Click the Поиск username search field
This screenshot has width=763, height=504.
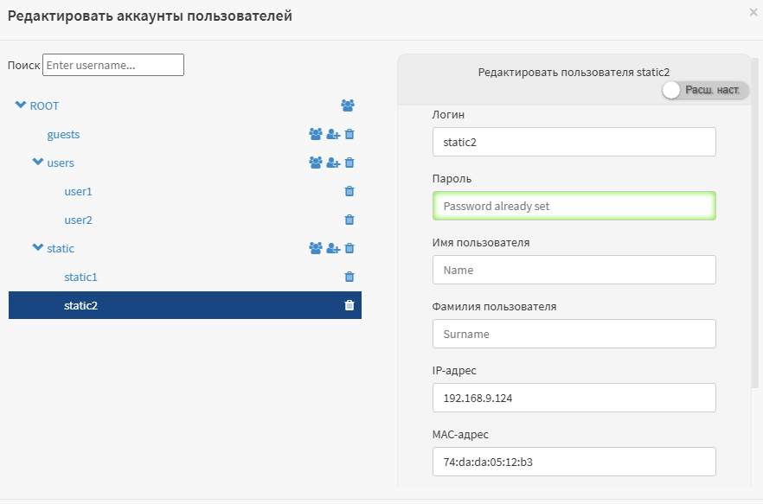(113, 65)
